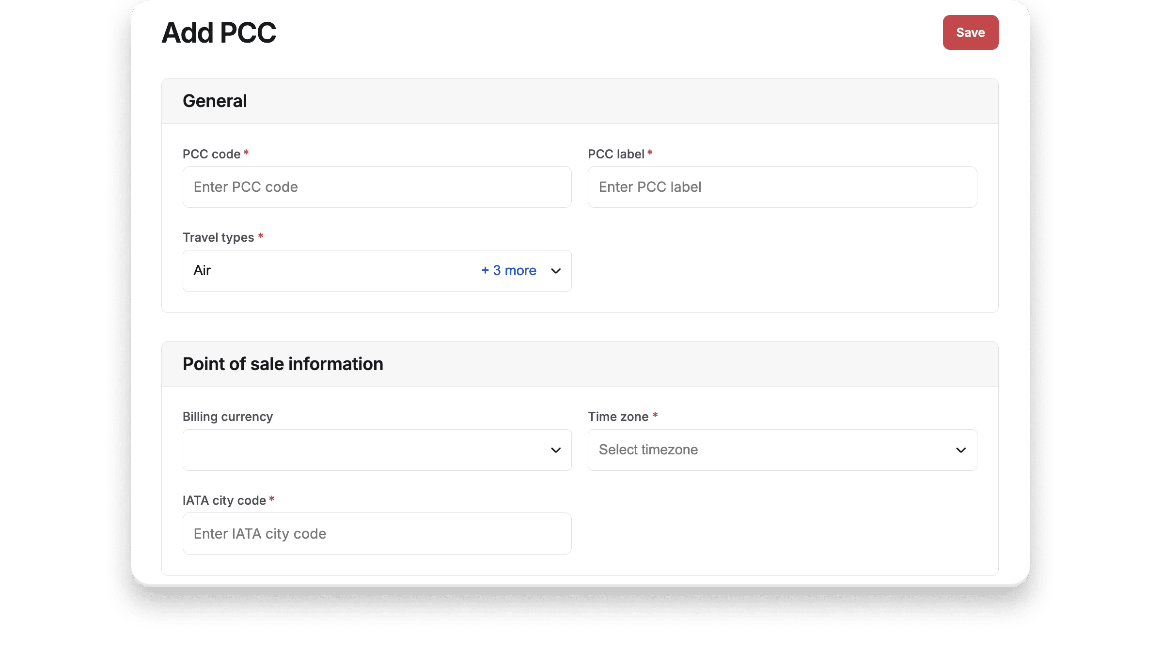Viewport: 1163px width, 651px height.
Task: Click the 'Travel types' field label
Action: (218, 237)
